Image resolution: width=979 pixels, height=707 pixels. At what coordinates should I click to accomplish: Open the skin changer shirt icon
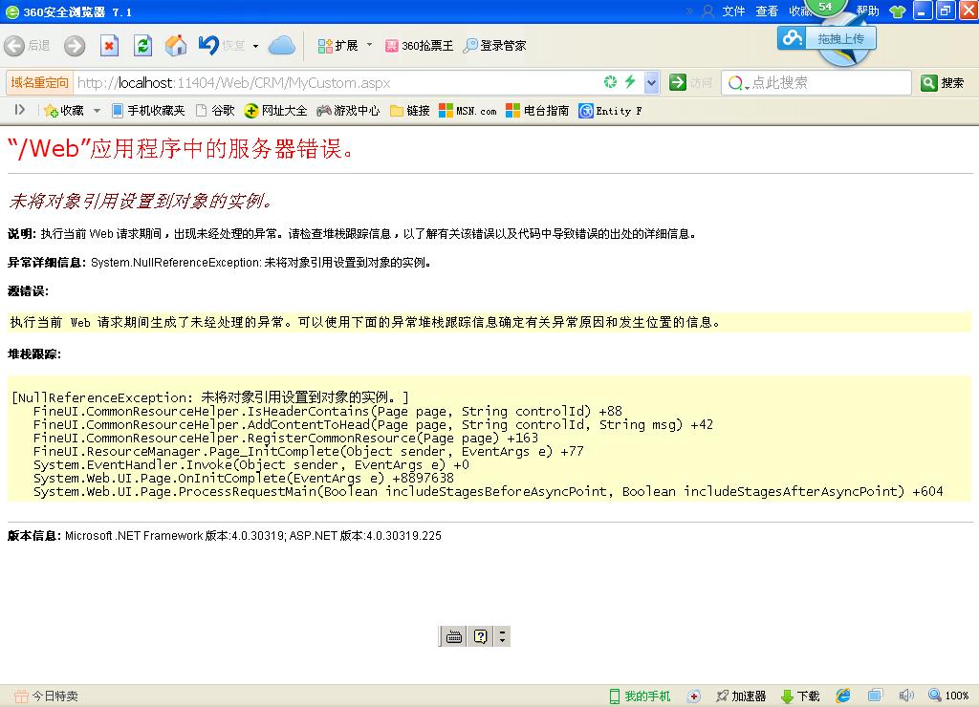point(897,11)
